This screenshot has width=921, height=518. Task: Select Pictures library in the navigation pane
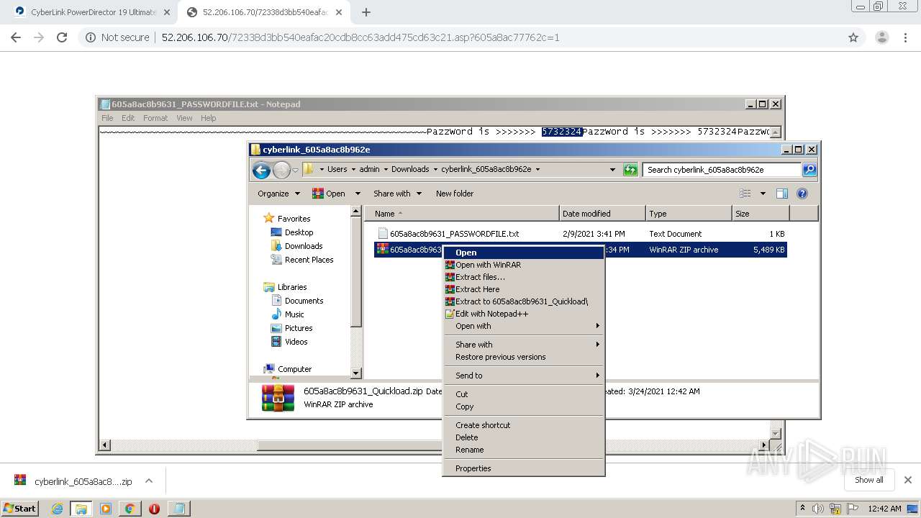tap(298, 328)
